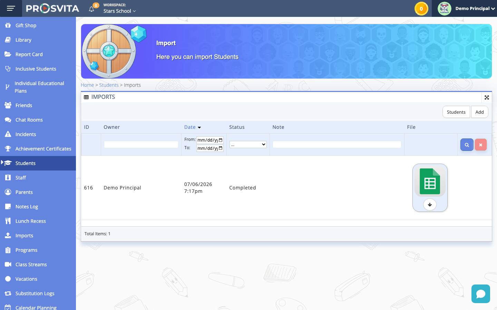The width and height of the screenshot is (497, 310).
Task: Click the Incidents warning triangle icon
Action: coord(8,134)
